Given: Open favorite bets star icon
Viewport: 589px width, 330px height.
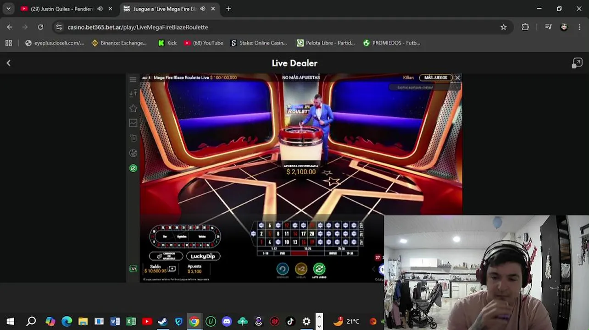Looking at the screenshot, I should pyautogui.click(x=133, y=108).
